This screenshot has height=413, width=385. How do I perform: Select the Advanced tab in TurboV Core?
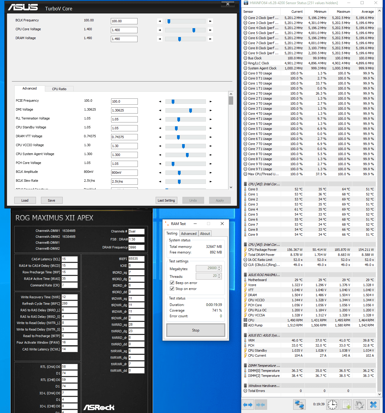[30, 88]
